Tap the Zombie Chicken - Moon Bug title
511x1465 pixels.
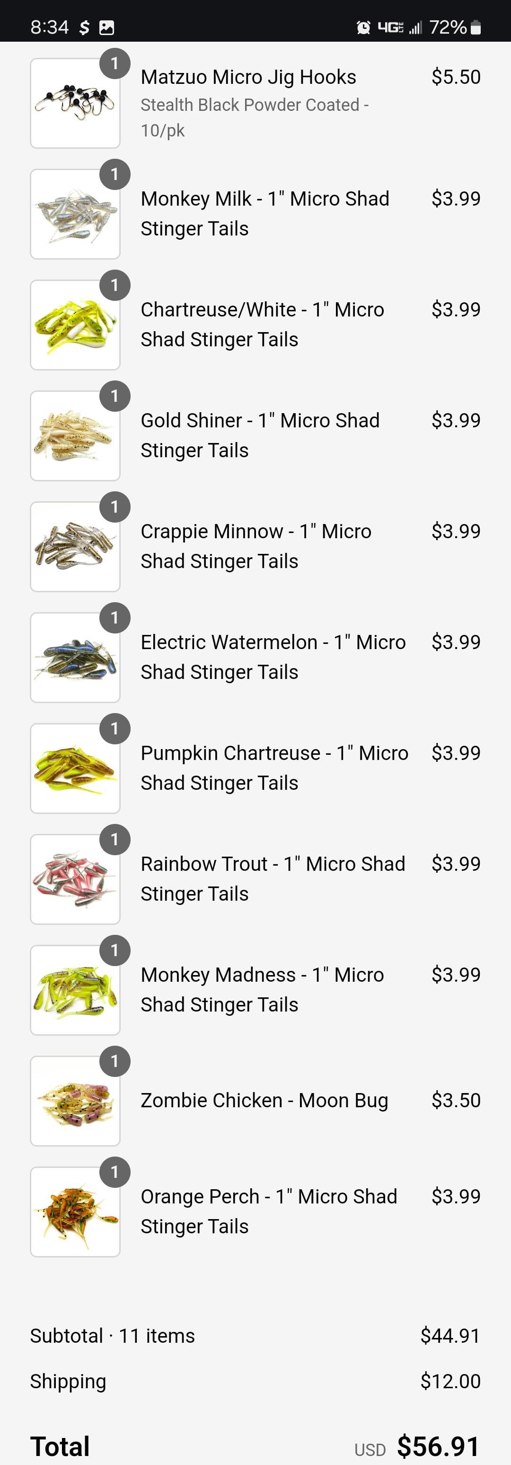[x=264, y=1101]
